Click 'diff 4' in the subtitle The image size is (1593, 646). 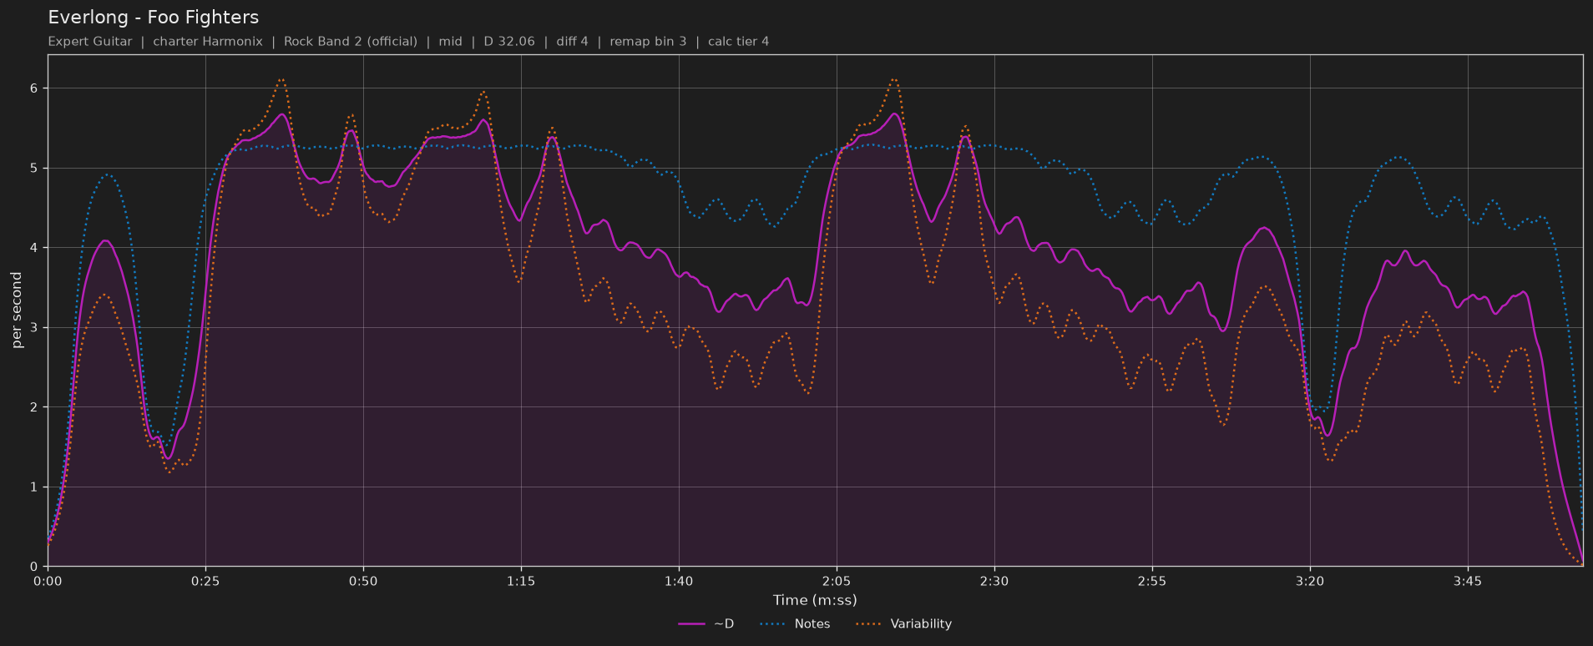point(573,42)
